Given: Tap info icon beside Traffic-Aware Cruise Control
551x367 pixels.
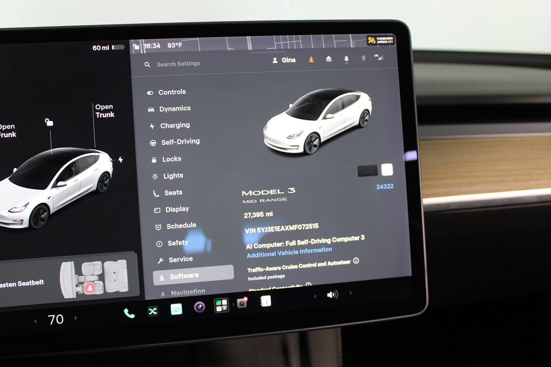Looking at the screenshot, I should [x=356, y=261].
